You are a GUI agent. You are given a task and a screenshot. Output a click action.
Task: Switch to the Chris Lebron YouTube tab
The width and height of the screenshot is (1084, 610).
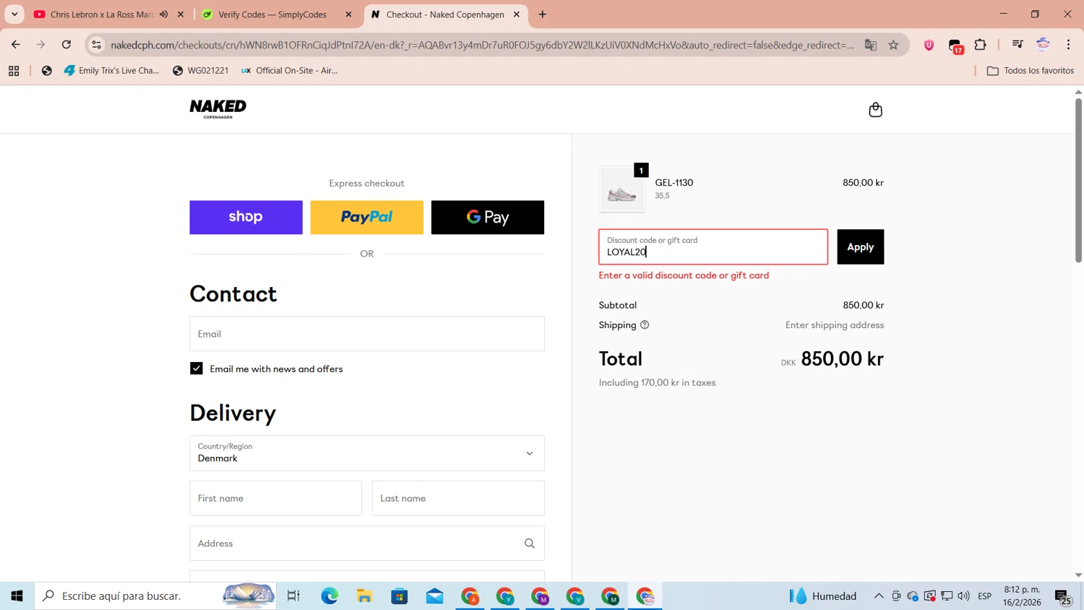(x=102, y=14)
